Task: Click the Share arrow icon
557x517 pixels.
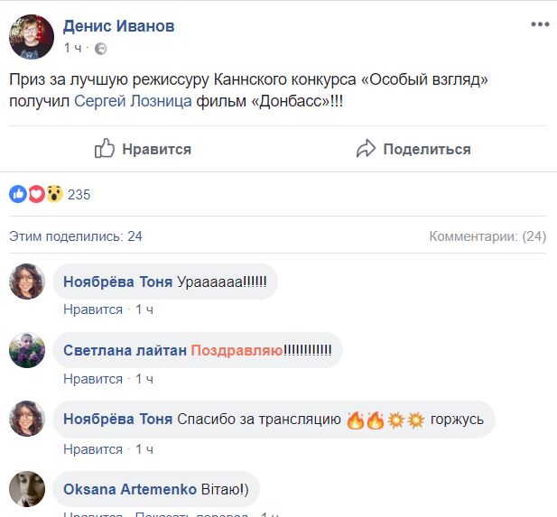Action: click(366, 149)
